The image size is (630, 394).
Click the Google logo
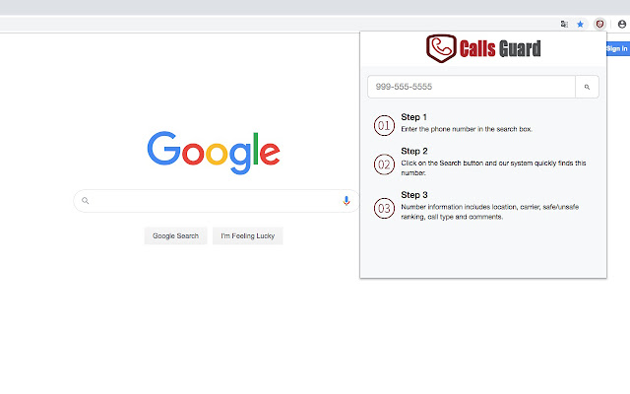coord(214,153)
